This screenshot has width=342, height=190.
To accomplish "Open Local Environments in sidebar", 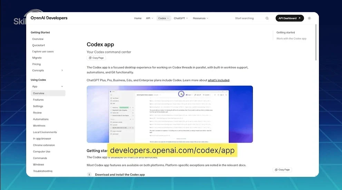I will click(x=45, y=132).
